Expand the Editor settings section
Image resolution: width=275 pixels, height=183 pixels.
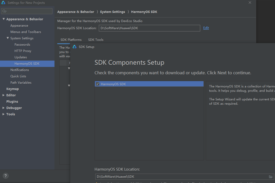4,95
